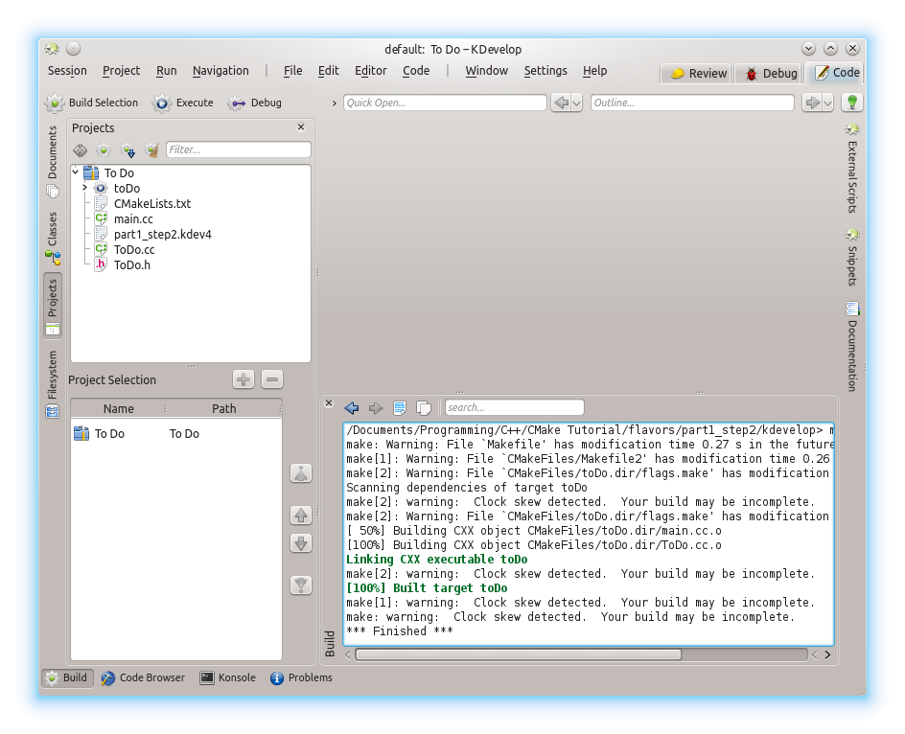The height and width of the screenshot is (734, 905).
Task: Open the Window menu
Action: click(x=487, y=70)
